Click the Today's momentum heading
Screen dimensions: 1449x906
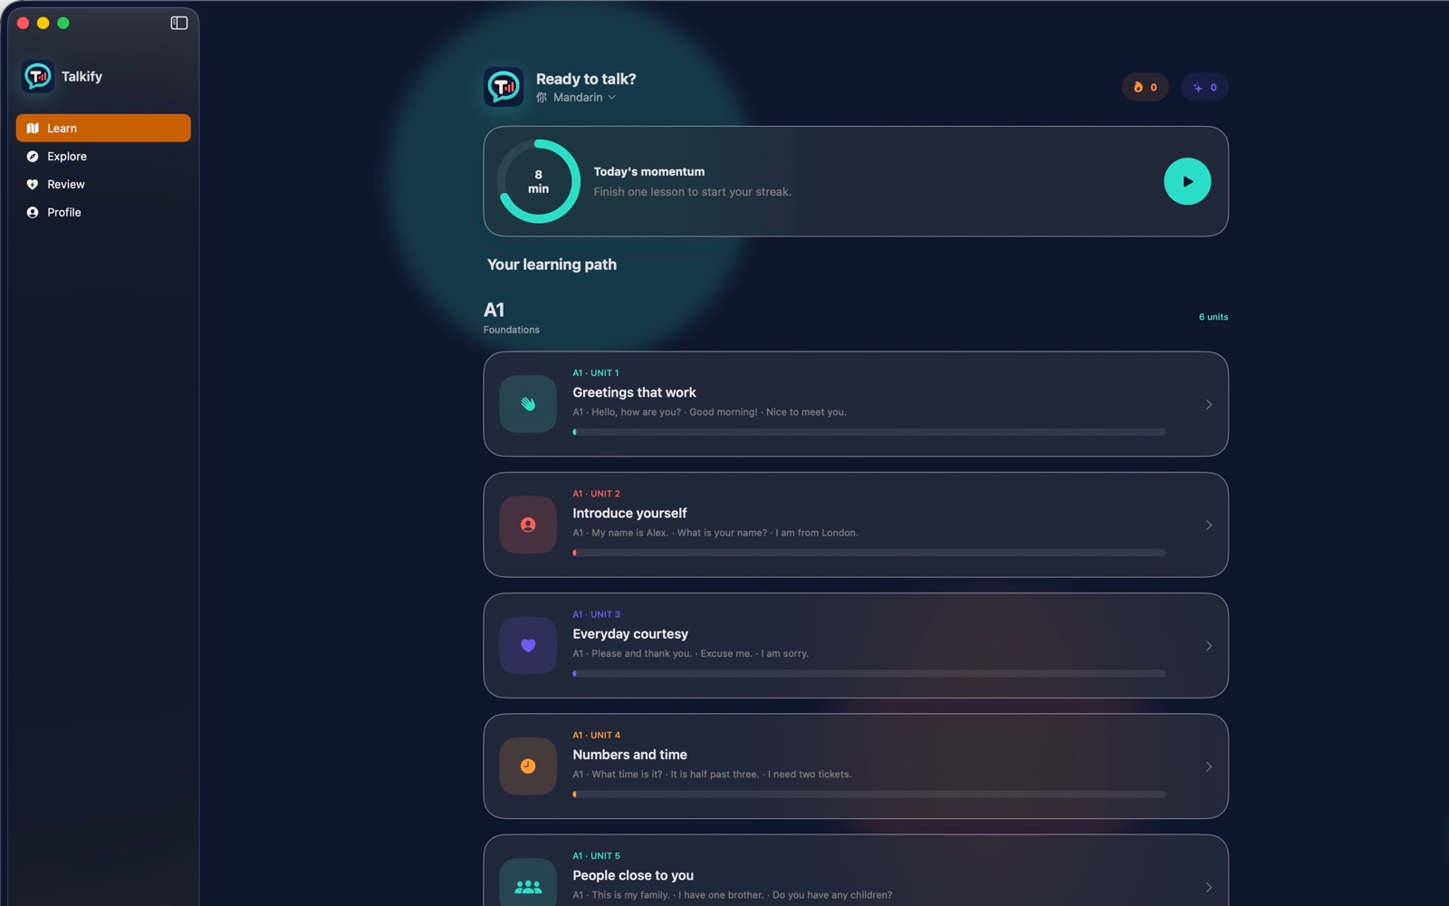649,171
